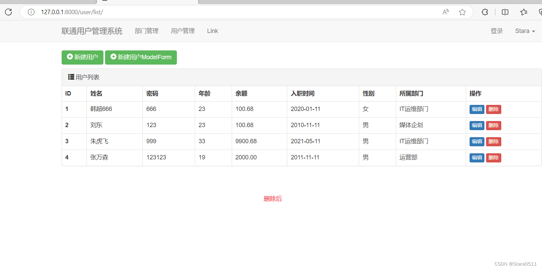Viewport: 542px width, 269px height.
Task: Click the 新建用户ModelForm button
Action: (141, 57)
